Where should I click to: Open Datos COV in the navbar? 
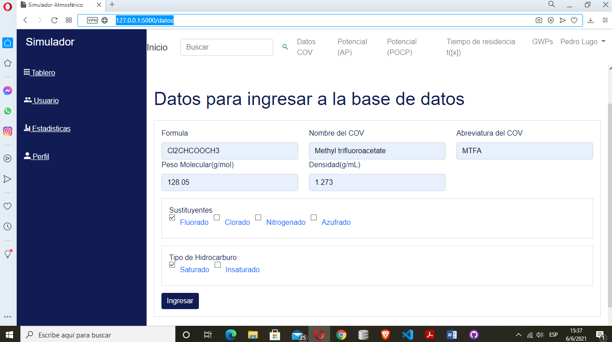[x=306, y=47]
